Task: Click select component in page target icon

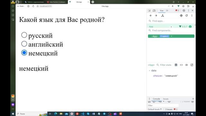Action: click(x=181, y=15)
